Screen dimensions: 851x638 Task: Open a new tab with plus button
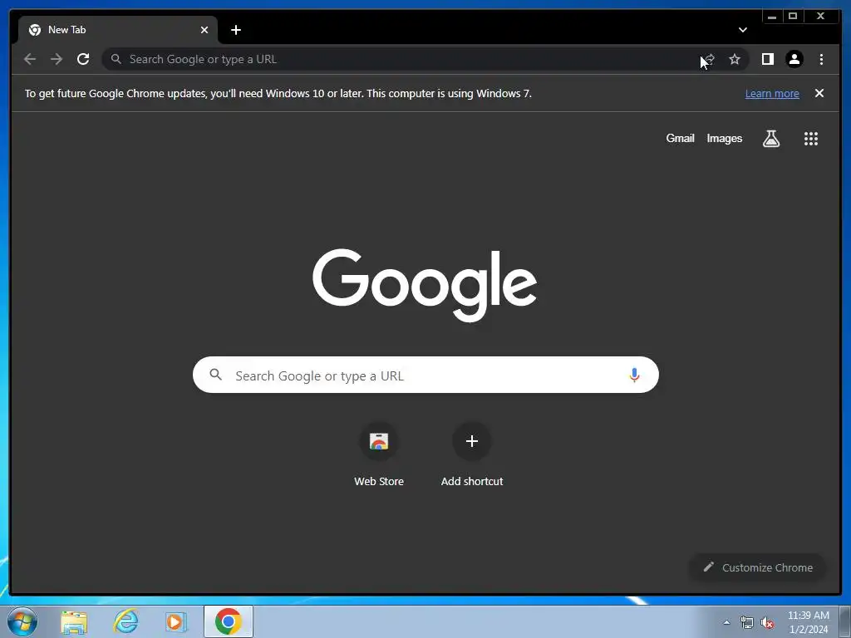click(235, 30)
